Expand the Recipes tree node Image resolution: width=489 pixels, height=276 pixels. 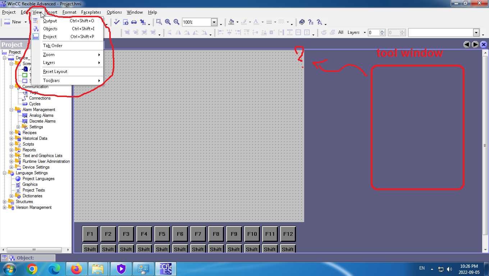[12, 133]
